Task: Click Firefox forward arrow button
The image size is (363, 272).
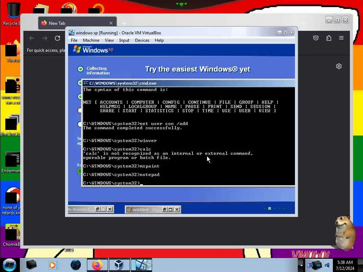Action: coord(45,38)
